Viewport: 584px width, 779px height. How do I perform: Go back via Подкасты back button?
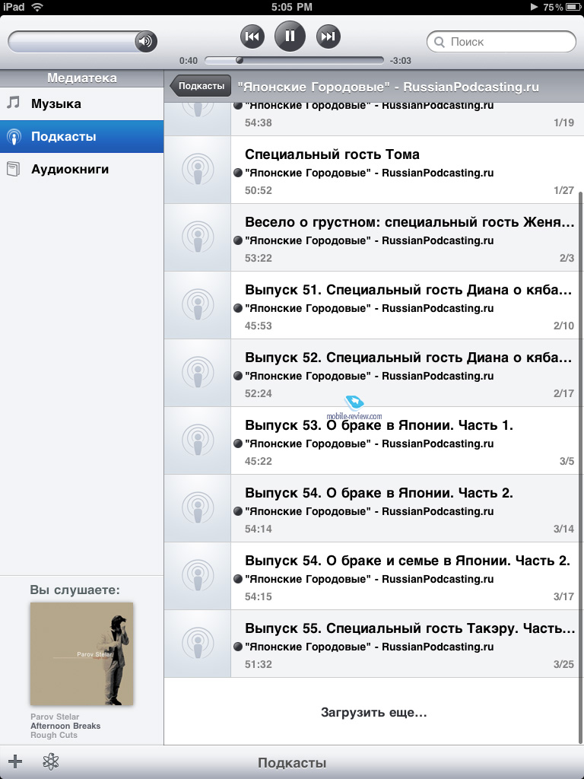pyautogui.click(x=200, y=86)
